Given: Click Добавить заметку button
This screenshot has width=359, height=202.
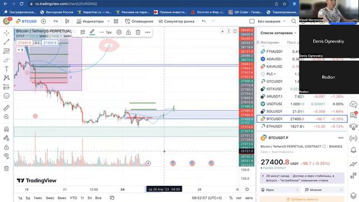Looking at the screenshot, I should 302,199.
